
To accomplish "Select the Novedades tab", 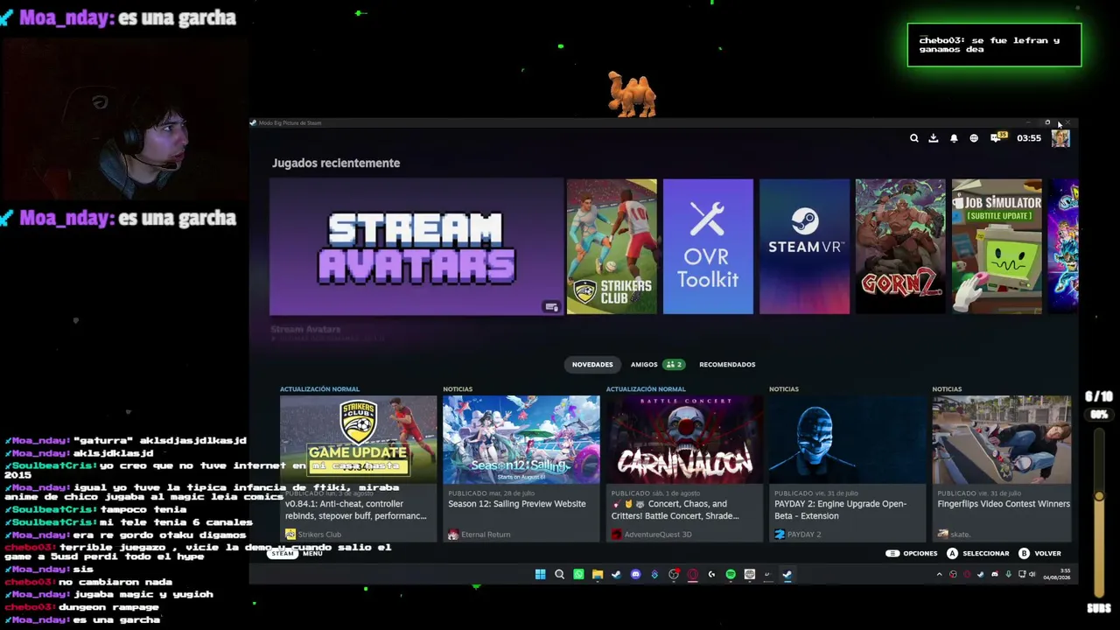I will pos(592,365).
